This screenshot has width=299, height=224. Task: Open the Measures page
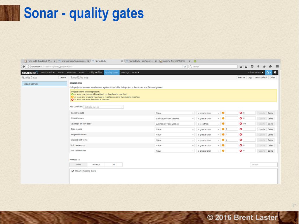[71, 72]
